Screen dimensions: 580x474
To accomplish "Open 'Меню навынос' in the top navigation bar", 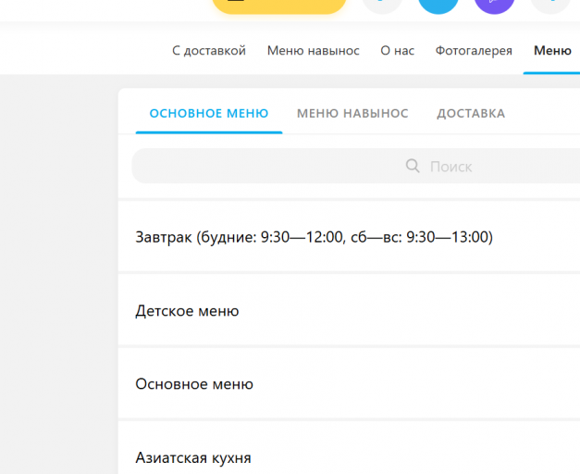I will [x=314, y=50].
